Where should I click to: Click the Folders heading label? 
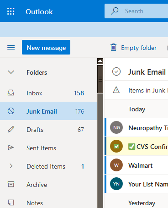(x=37, y=72)
